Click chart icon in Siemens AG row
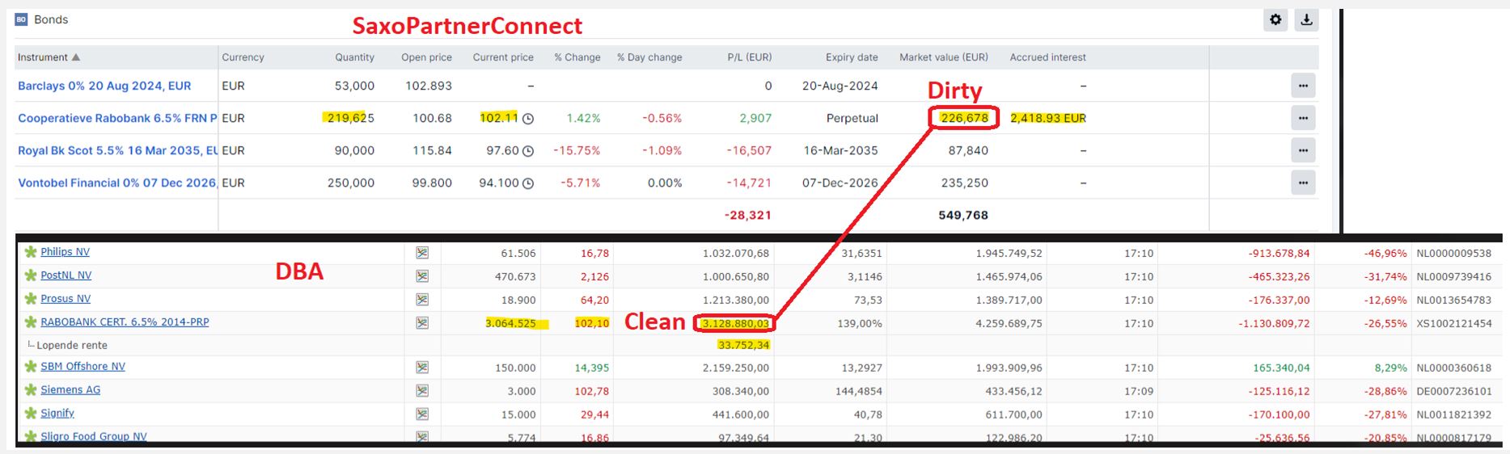Image resolution: width=1510 pixels, height=454 pixels. [x=422, y=391]
